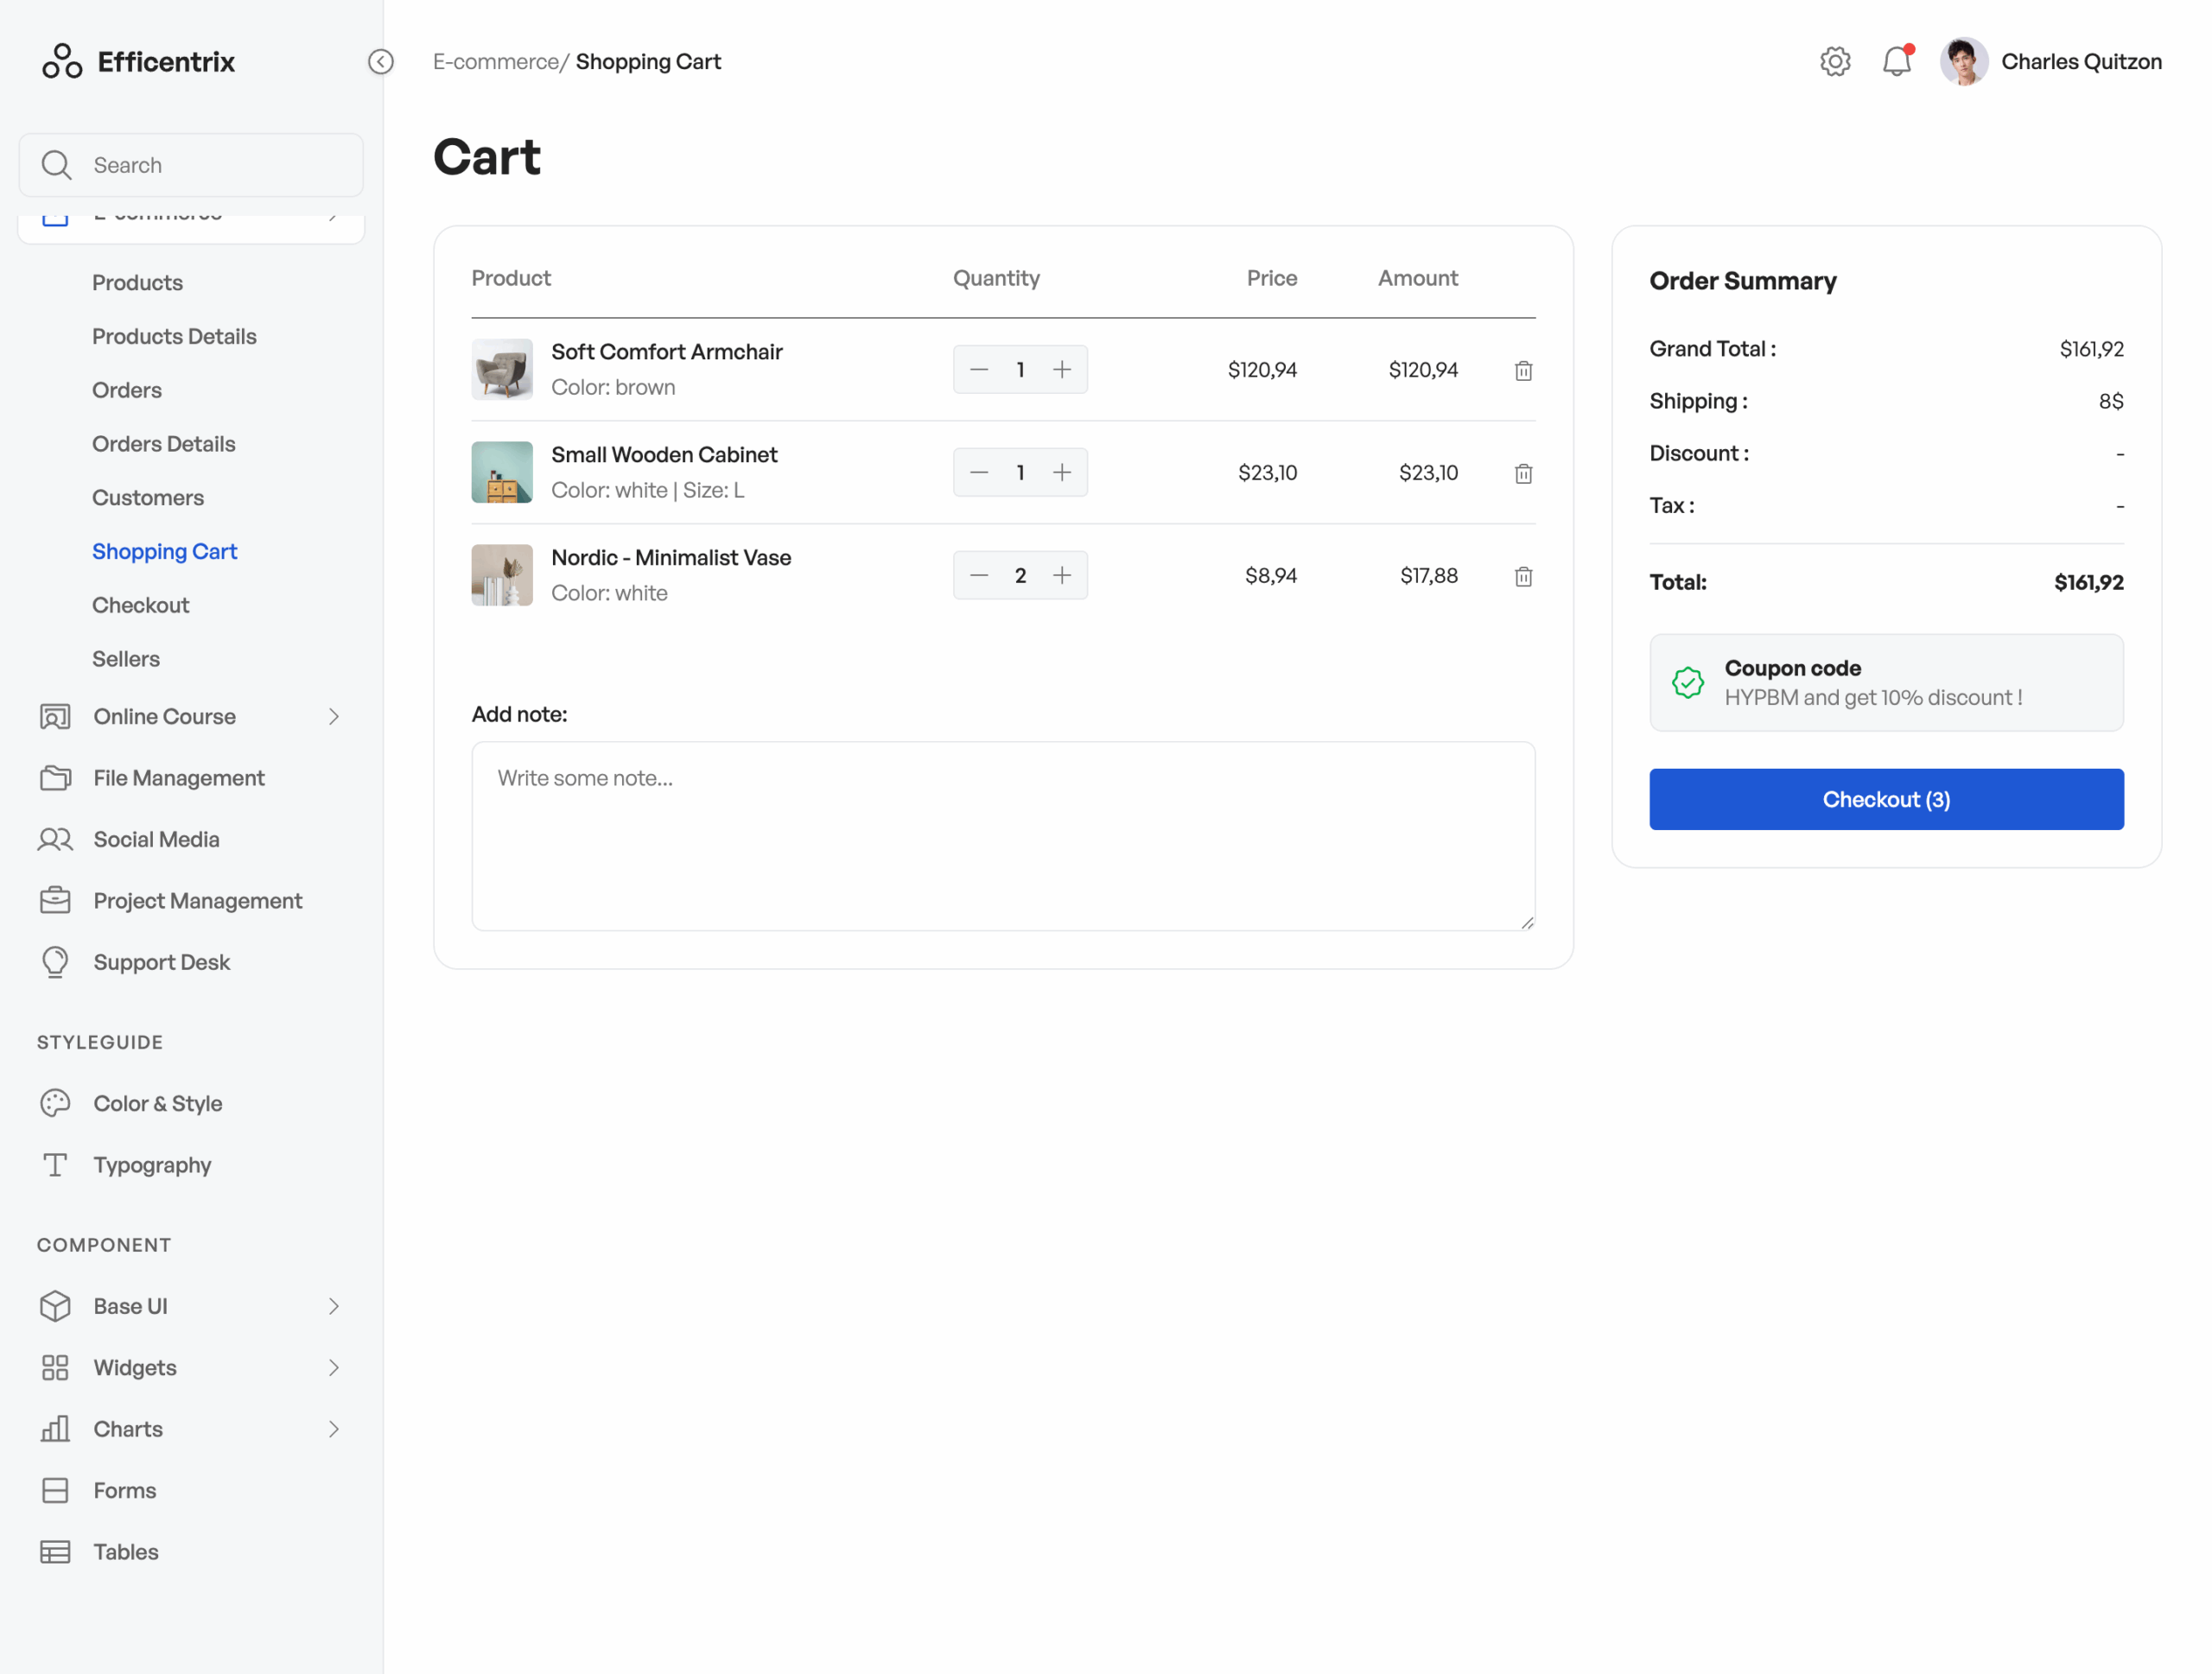The image size is (2212, 1674).
Task: Open the settings gear in the header
Action: (x=1835, y=61)
